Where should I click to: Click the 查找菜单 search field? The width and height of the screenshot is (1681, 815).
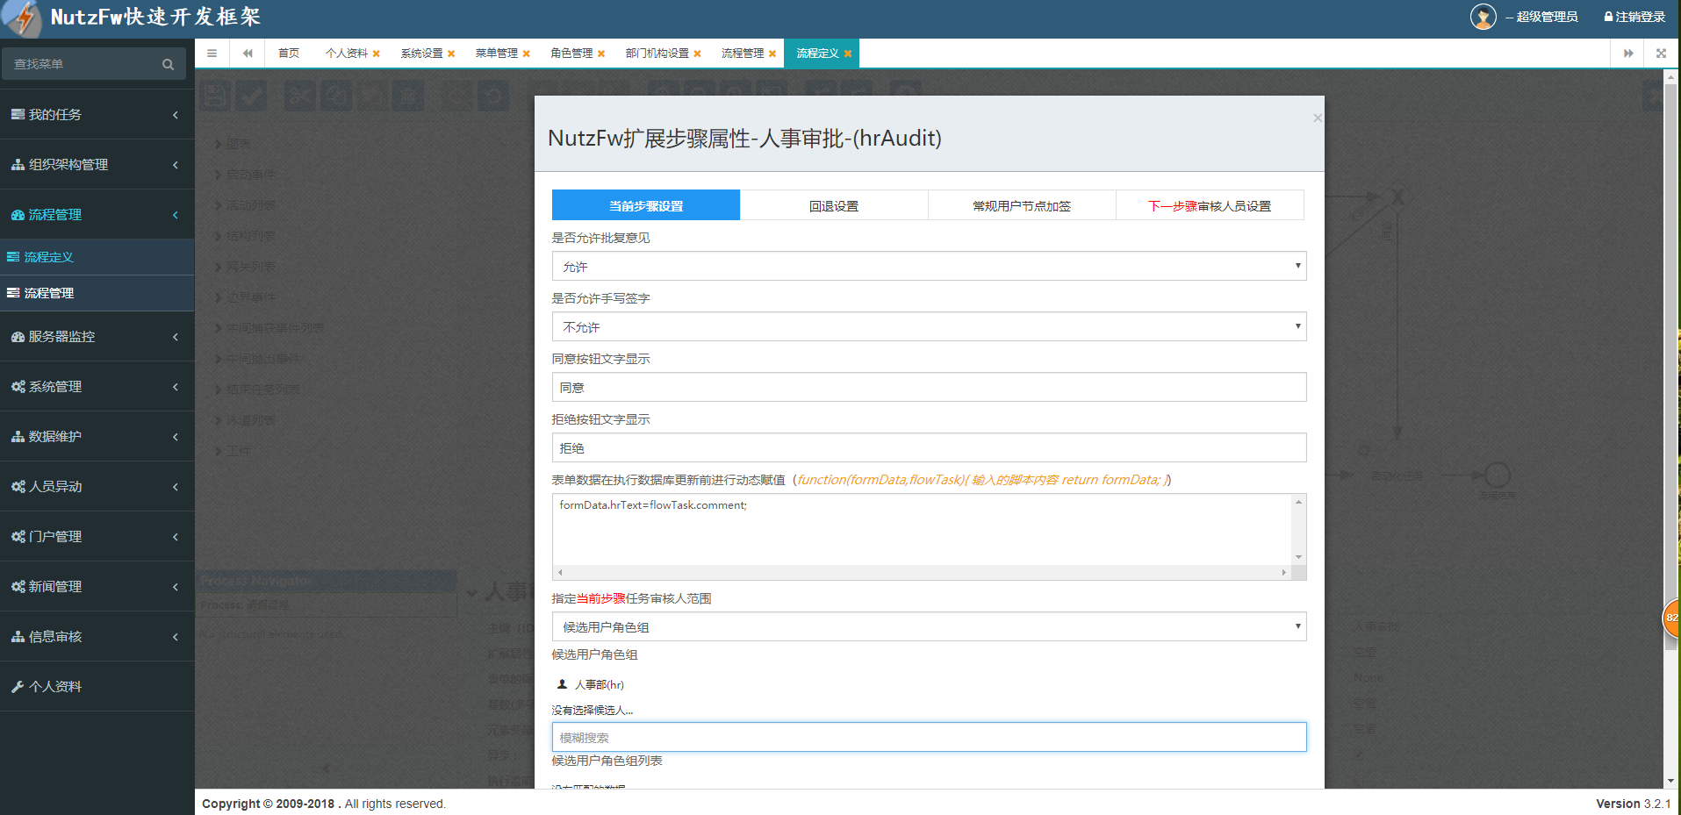[93, 64]
